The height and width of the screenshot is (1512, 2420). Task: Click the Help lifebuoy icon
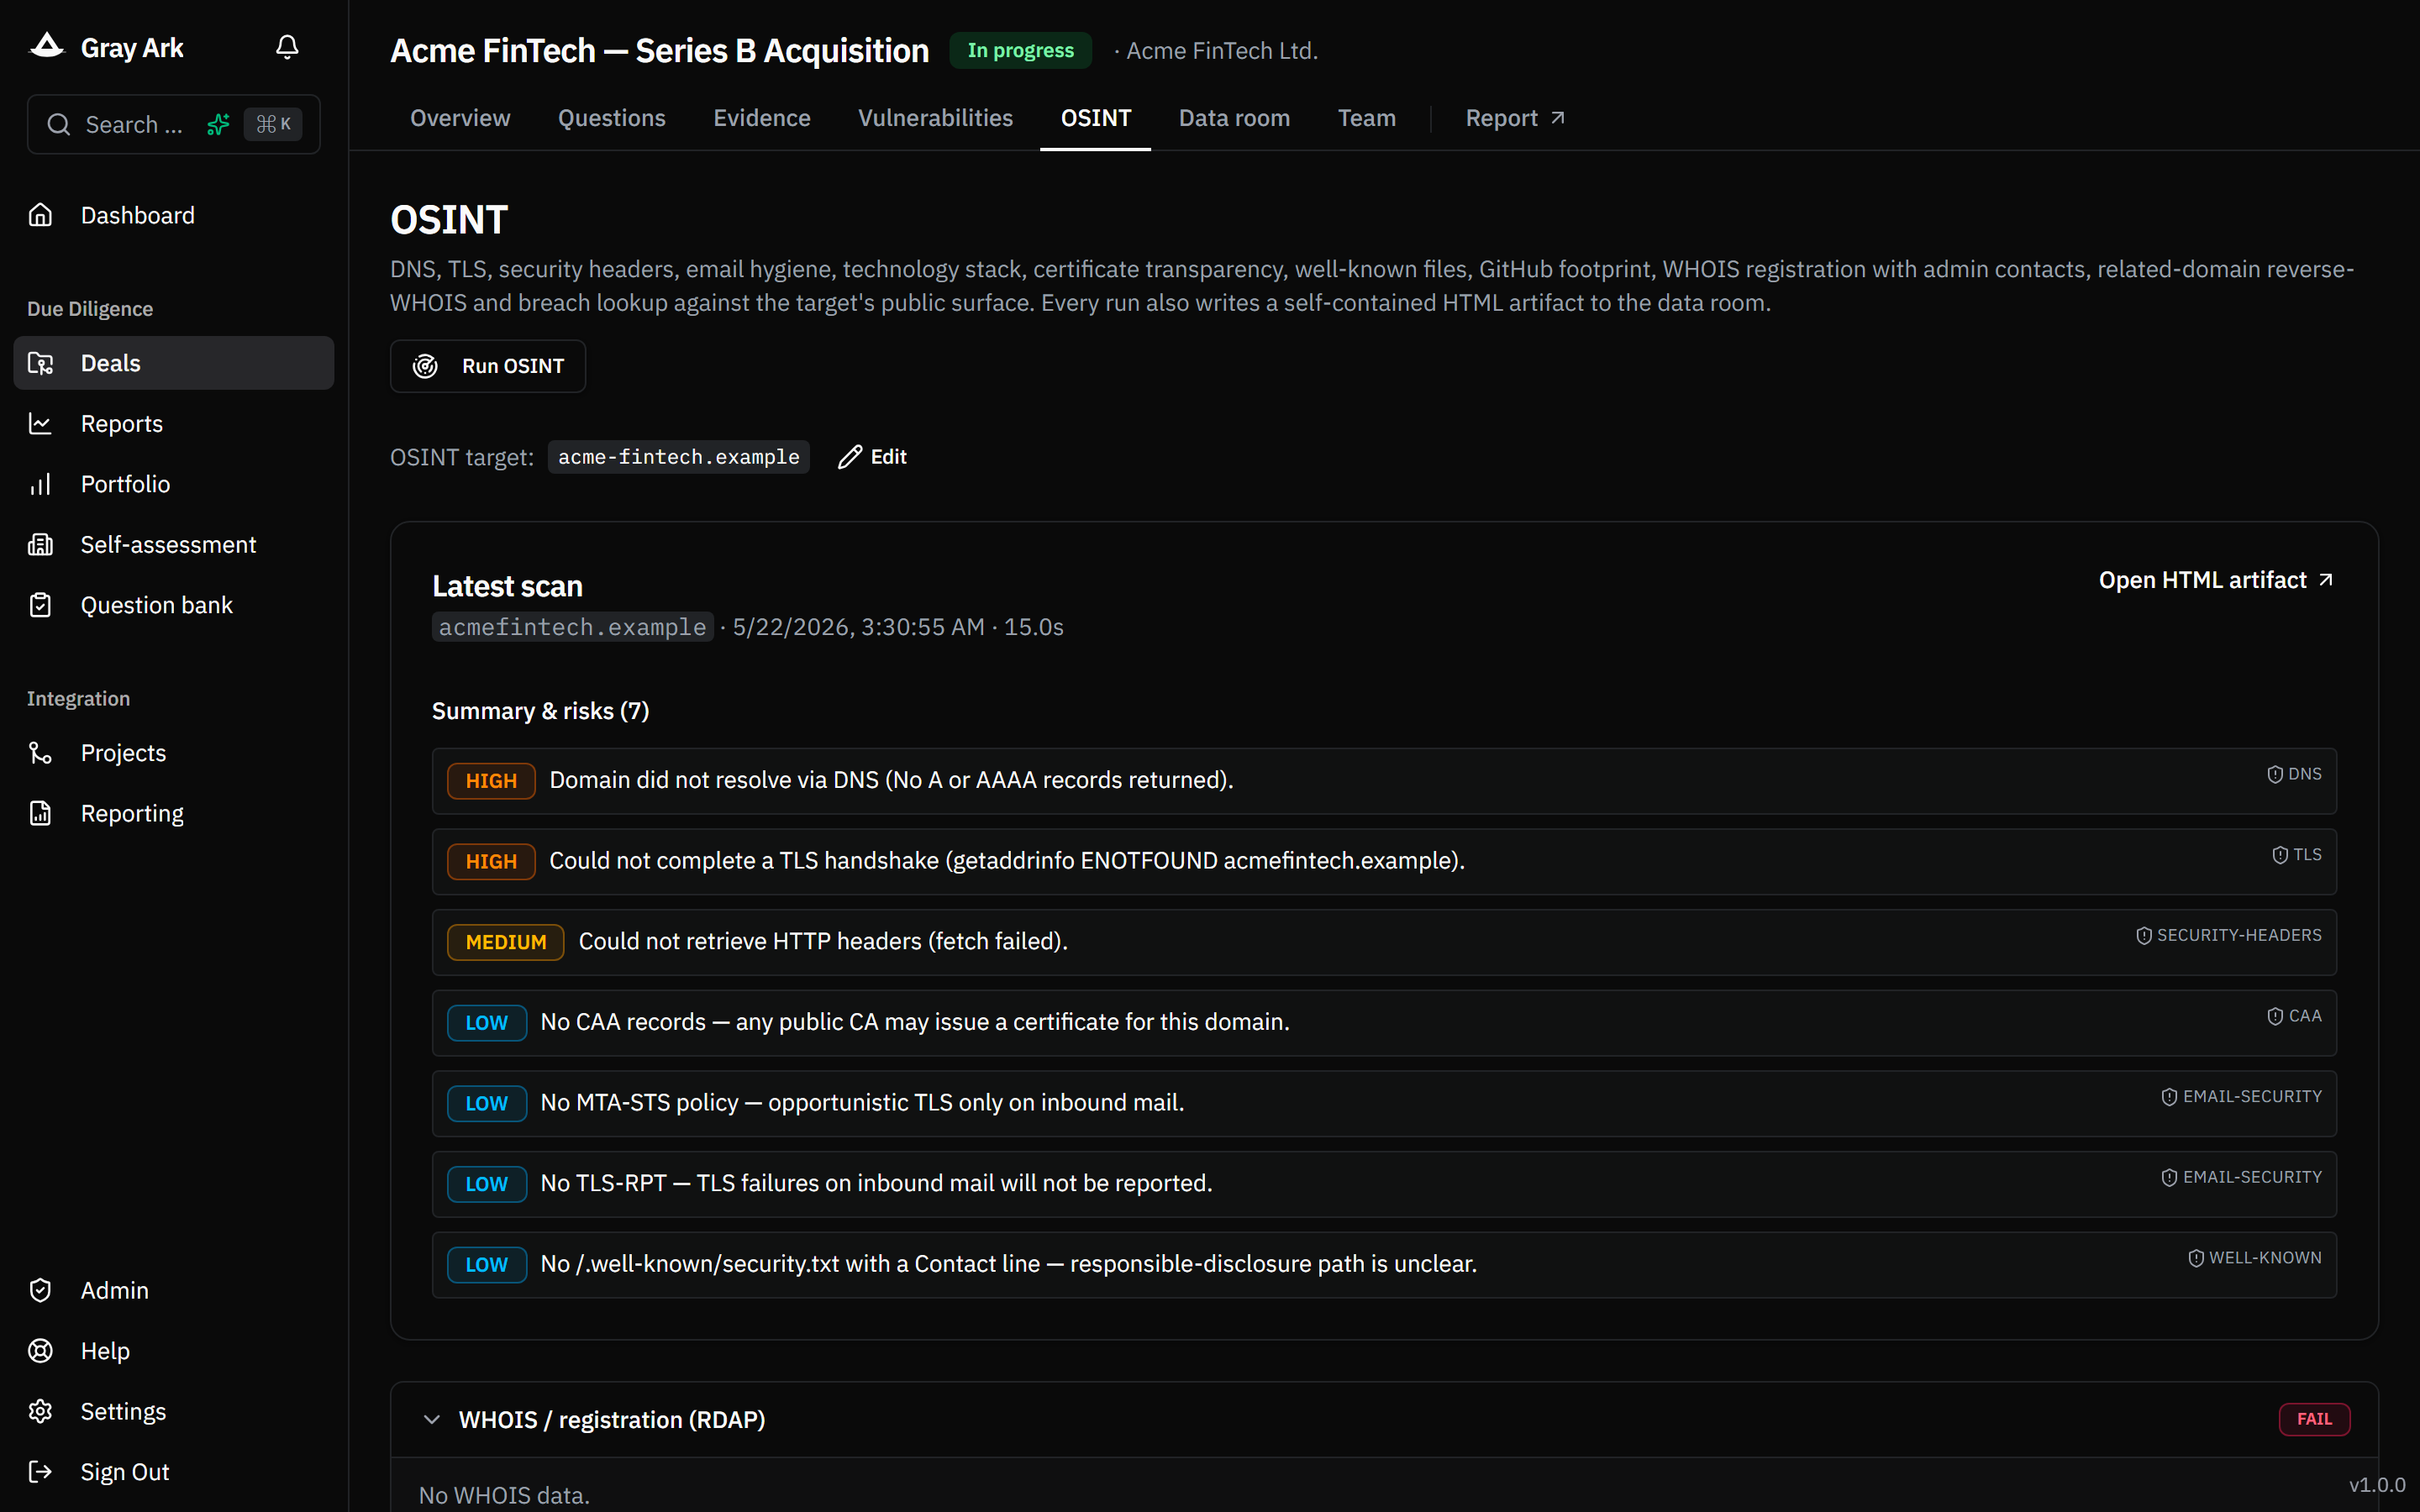coord(40,1351)
